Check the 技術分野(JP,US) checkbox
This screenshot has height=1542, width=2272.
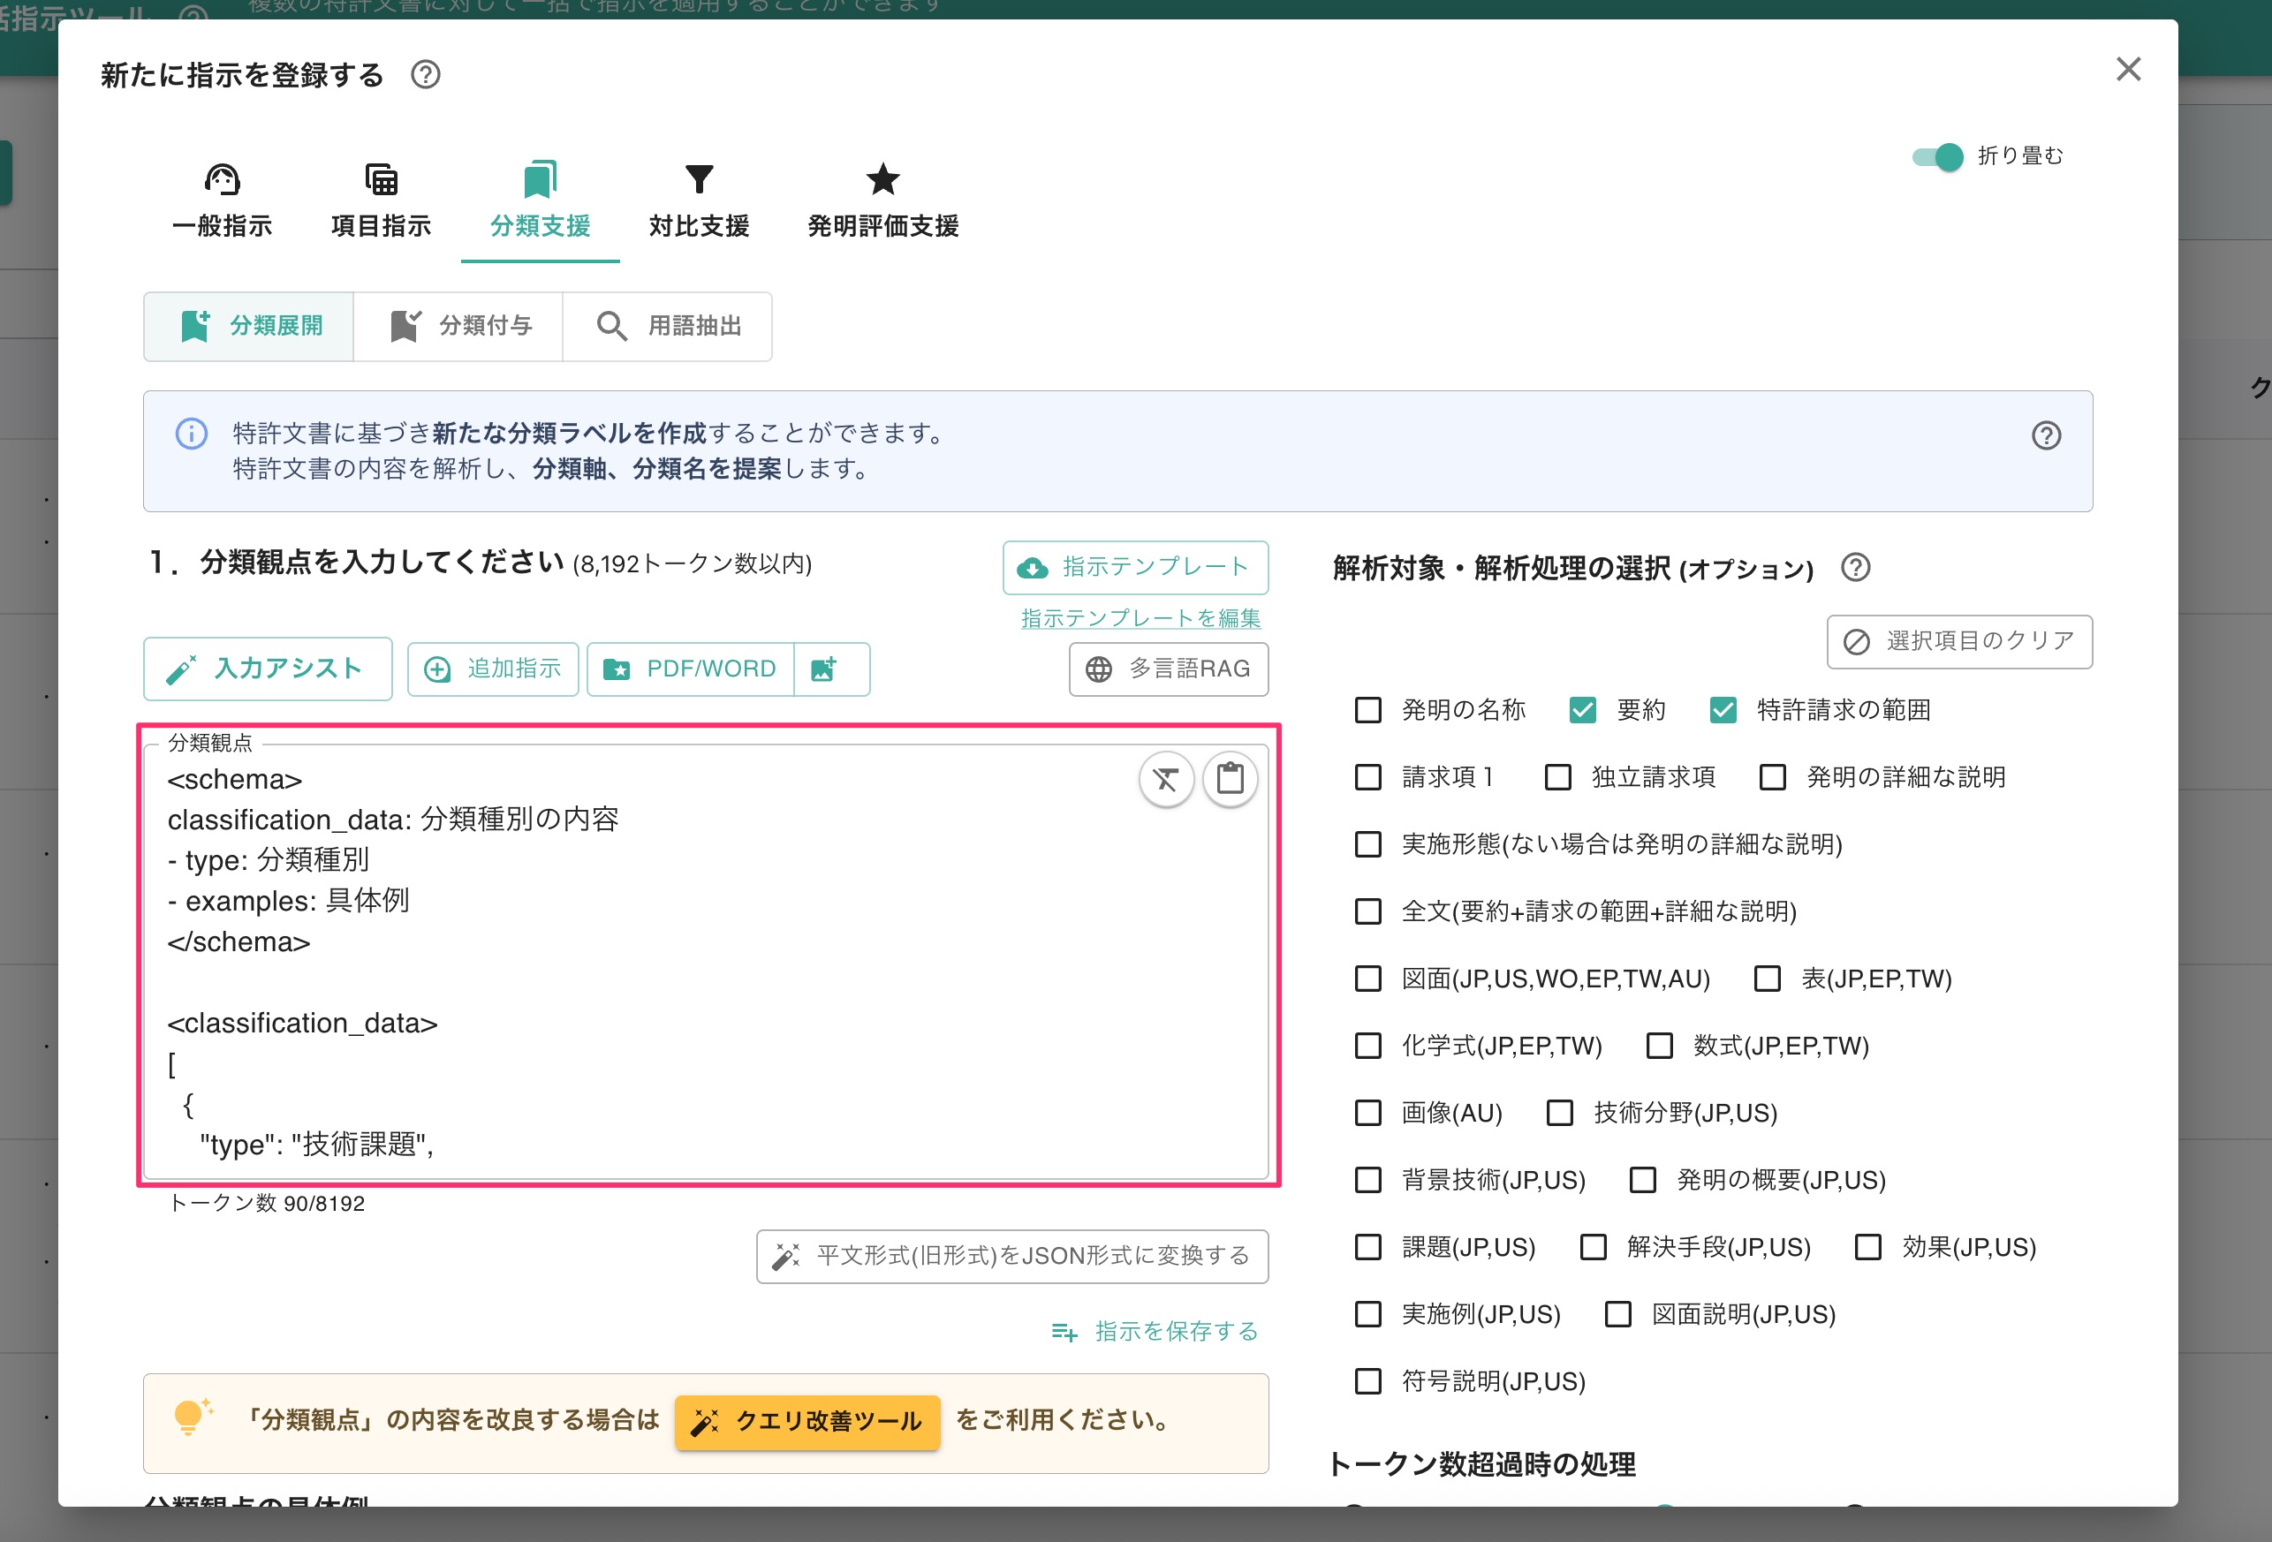pos(1560,1113)
